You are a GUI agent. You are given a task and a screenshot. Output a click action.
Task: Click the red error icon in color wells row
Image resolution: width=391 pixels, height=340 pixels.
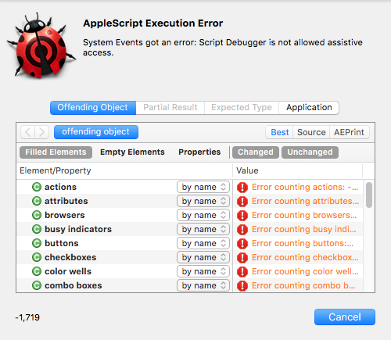(242, 271)
